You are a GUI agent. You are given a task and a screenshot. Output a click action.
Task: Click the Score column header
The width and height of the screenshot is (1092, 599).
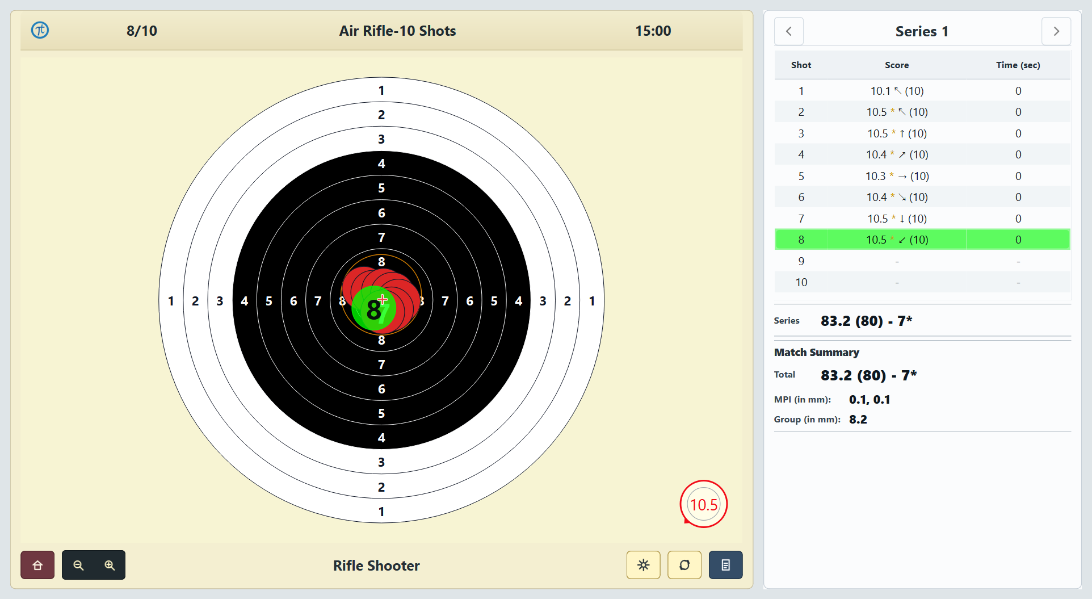pyautogui.click(x=897, y=65)
